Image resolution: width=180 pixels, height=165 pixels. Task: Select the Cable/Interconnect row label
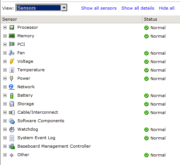[38, 112]
